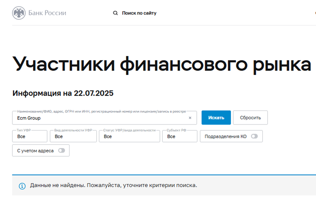The image size is (316, 200).
Task: Clear the Ecm Group search text with the x icon
Action: [x=190, y=118]
